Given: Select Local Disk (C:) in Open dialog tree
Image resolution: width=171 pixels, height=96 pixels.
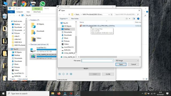Looking at the screenshot, I should pos(69,47).
